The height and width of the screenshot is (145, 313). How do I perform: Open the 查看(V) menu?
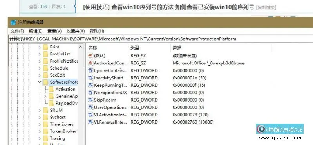(x=54, y=31)
